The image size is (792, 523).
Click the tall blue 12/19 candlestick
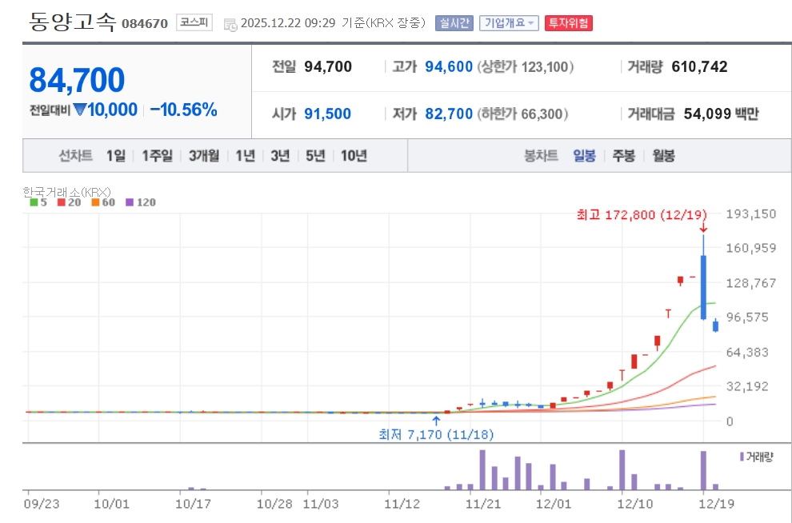703,286
